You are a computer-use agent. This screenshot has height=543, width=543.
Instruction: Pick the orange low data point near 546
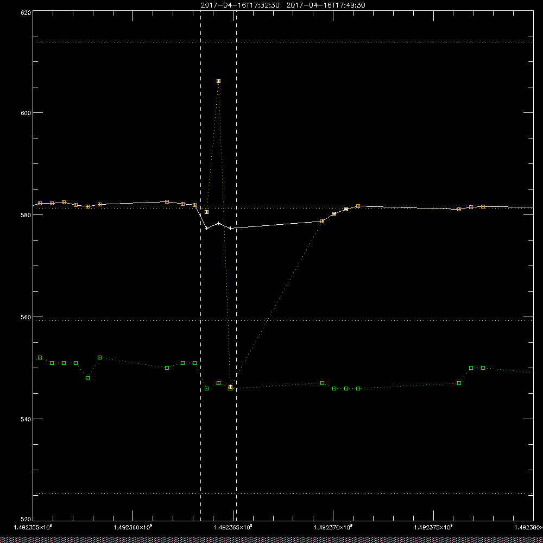pos(231,387)
